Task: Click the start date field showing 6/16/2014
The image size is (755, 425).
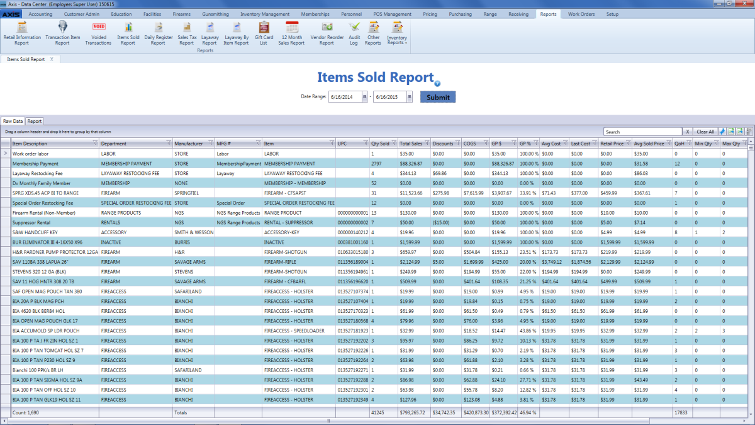Action: (345, 97)
